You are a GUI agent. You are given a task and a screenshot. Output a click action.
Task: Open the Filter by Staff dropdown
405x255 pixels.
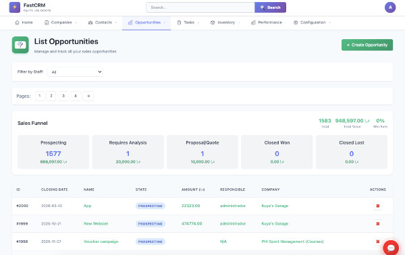75,72
